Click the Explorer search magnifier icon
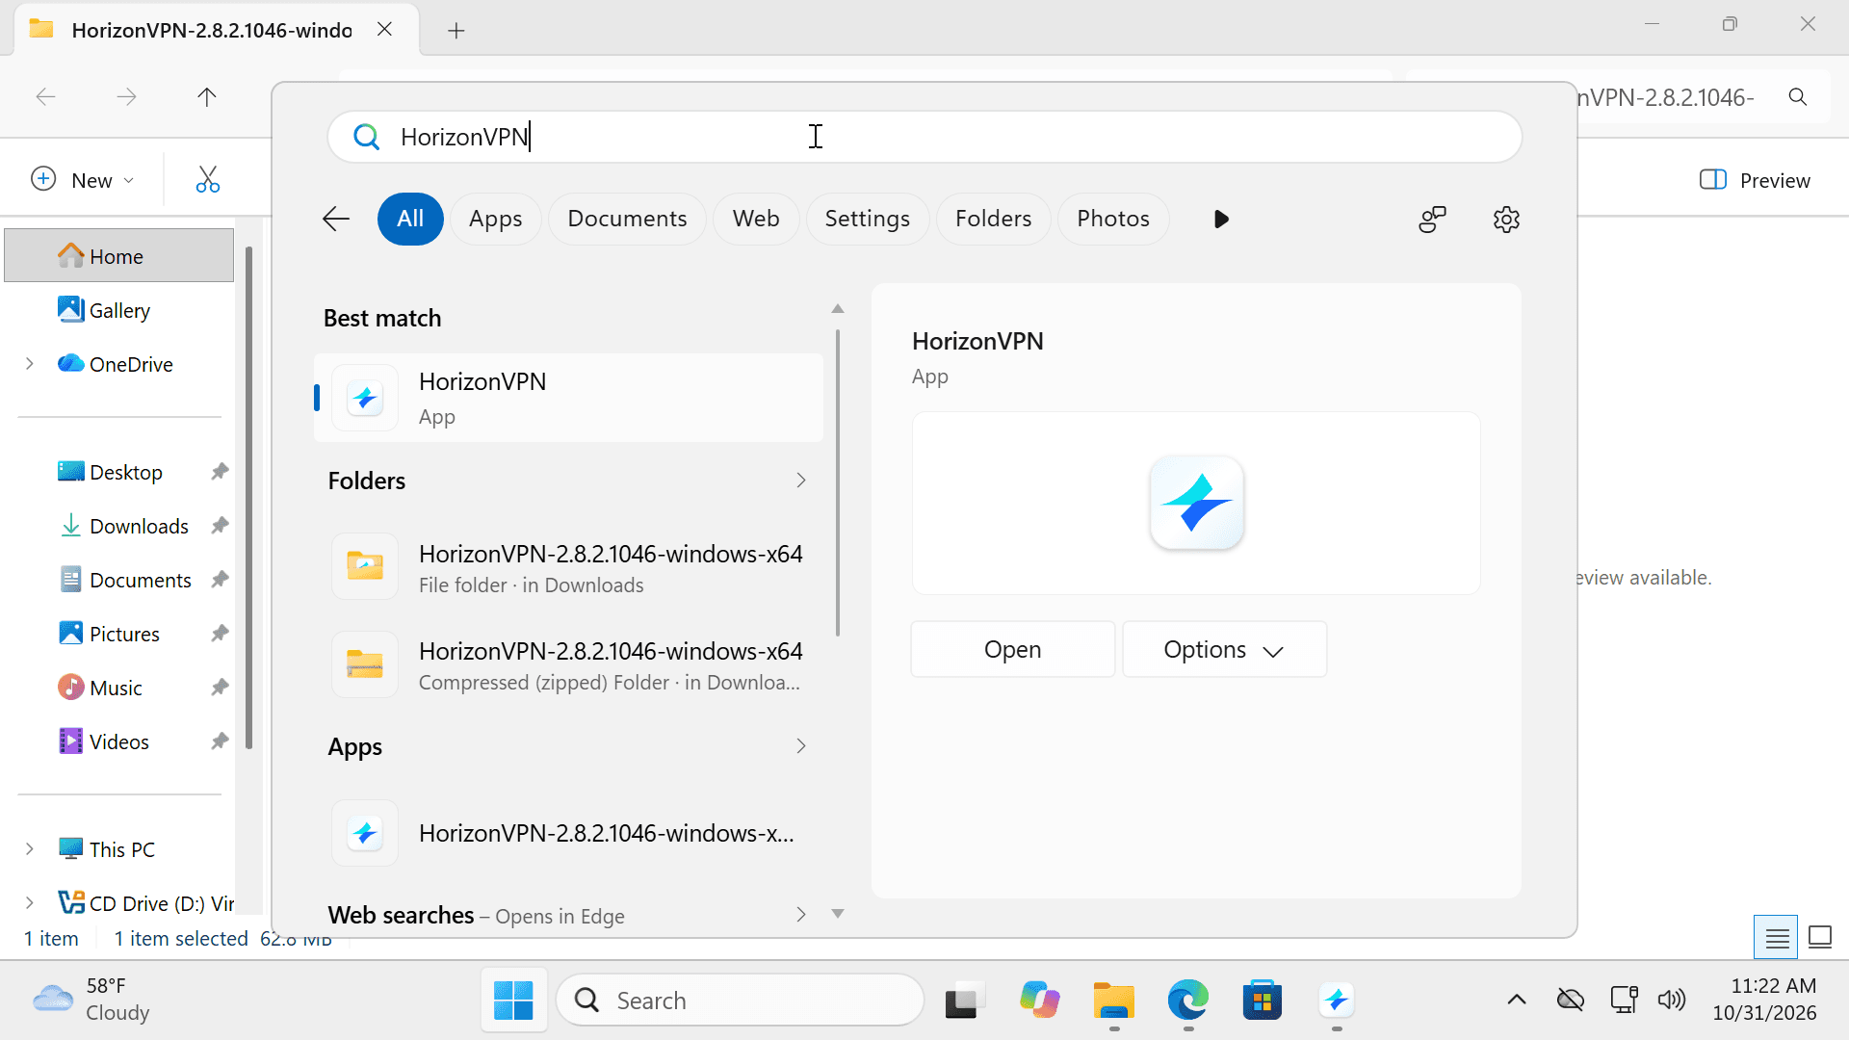The height and width of the screenshot is (1040, 1849). click(1797, 97)
